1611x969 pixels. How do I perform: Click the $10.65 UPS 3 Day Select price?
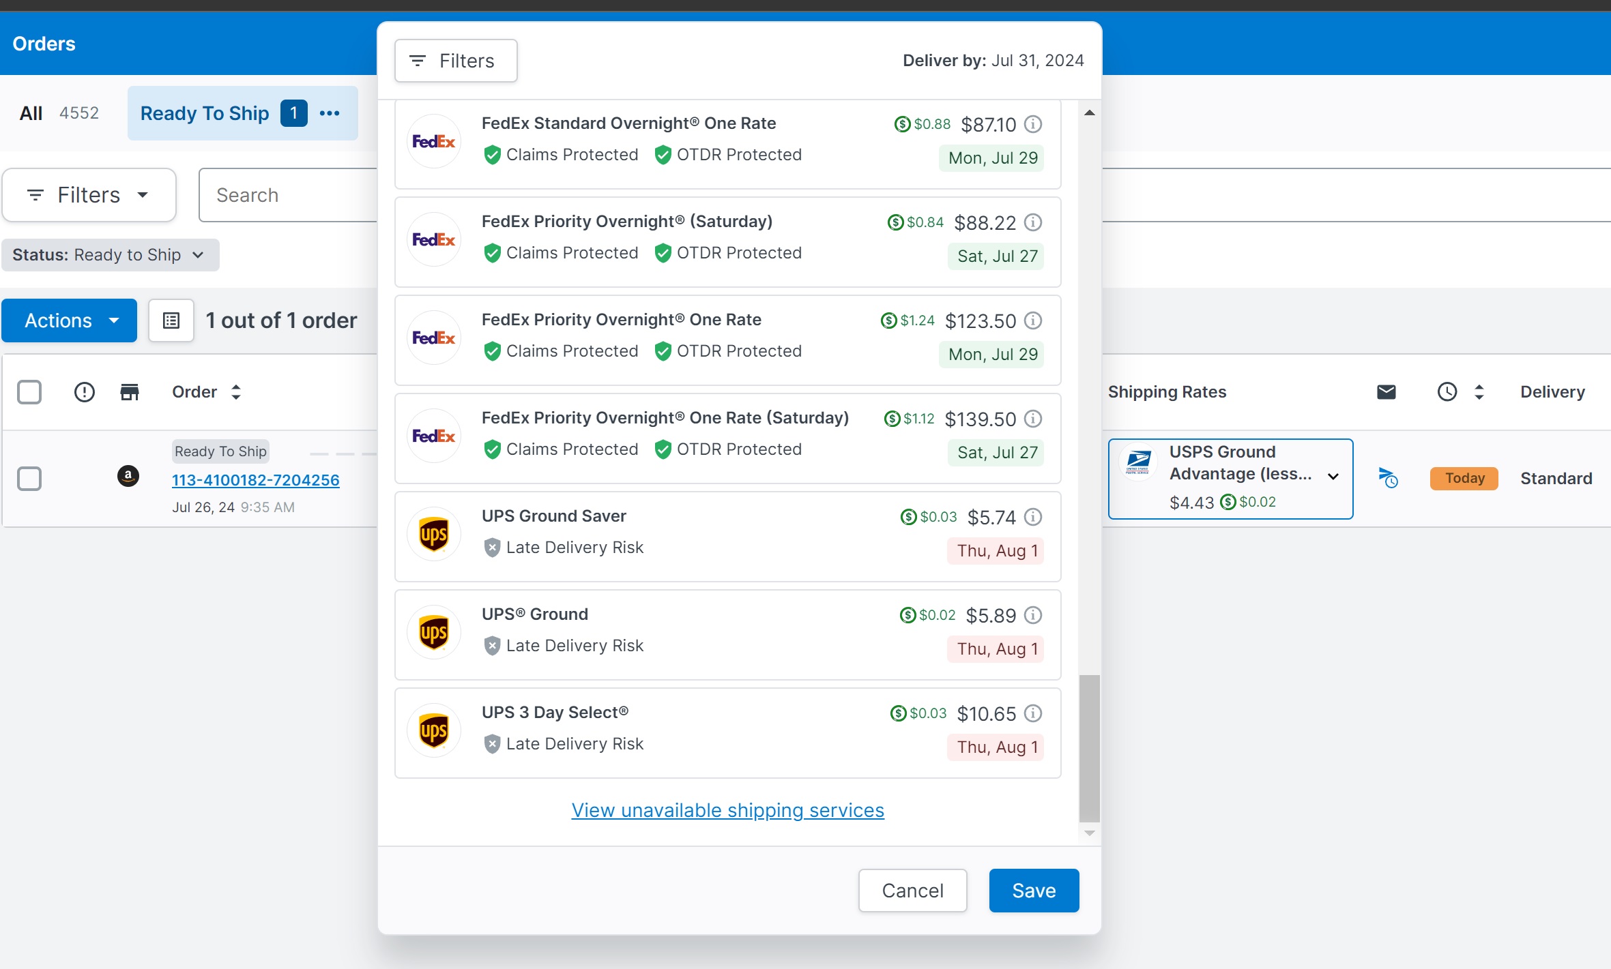point(986,714)
